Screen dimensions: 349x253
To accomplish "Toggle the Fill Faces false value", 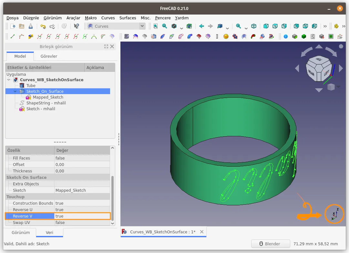I will pos(82,158).
